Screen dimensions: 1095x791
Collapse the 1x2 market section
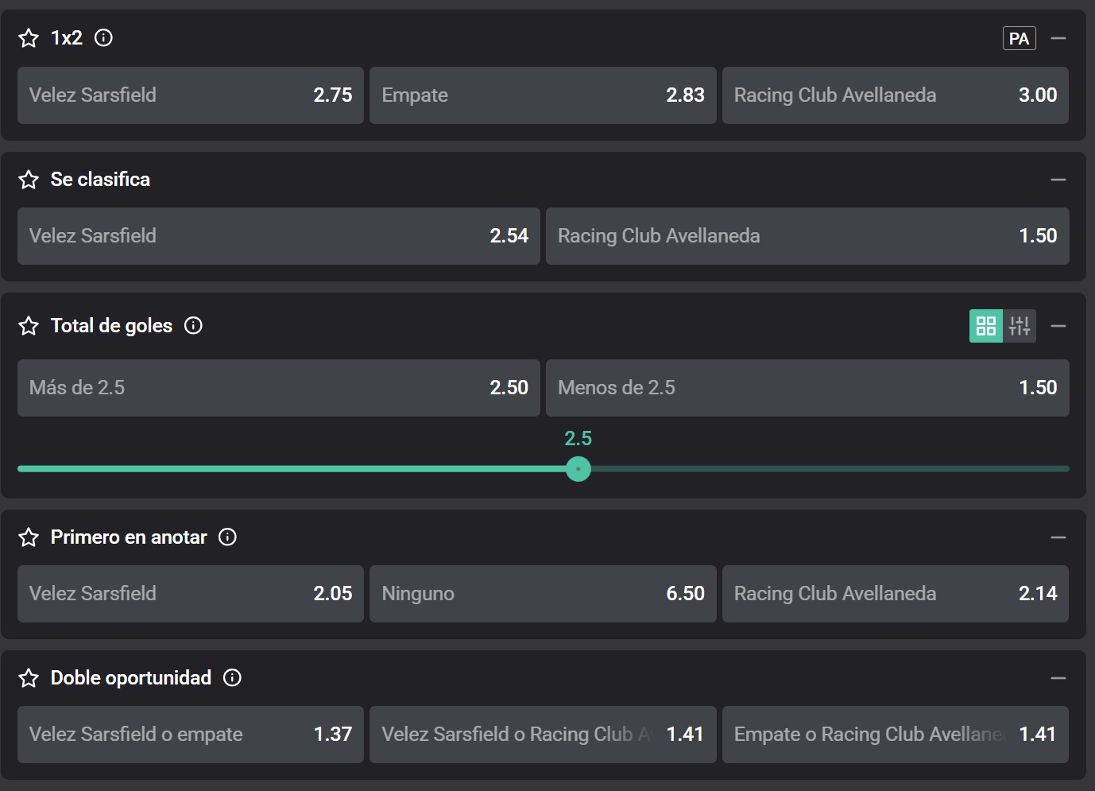click(1058, 38)
